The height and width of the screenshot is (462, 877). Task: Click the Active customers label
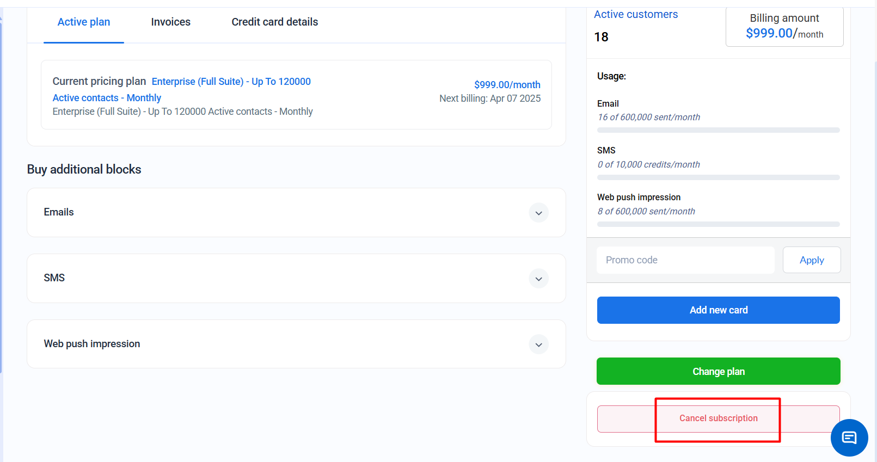[x=635, y=15]
